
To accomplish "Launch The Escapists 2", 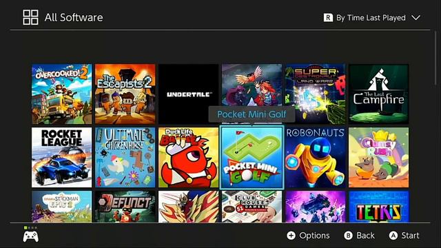I will coord(125,94).
